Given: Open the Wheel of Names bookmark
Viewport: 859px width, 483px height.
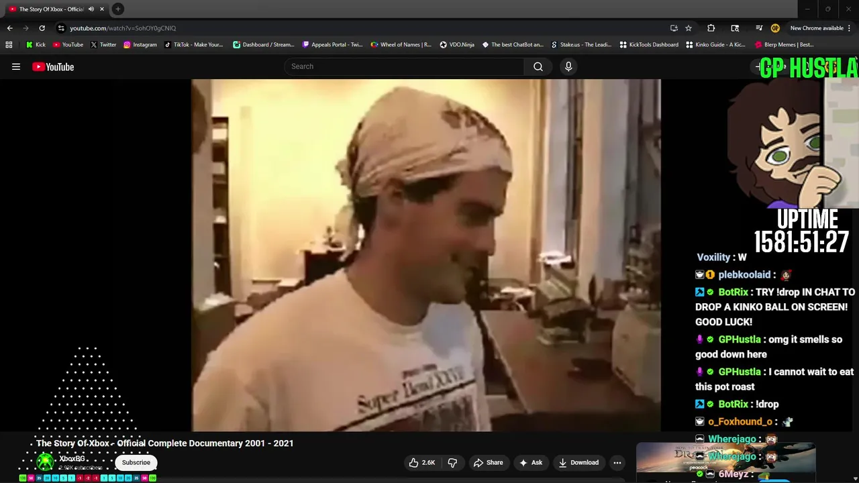Looking at the screenshot, I should (x=401, y=45).
